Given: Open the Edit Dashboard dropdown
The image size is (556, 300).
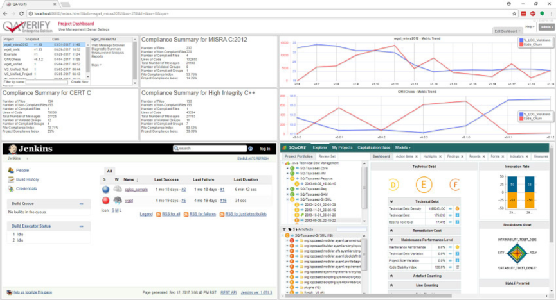Looking at the screenshot, I should pyautogui.click(x=507, y=31).
